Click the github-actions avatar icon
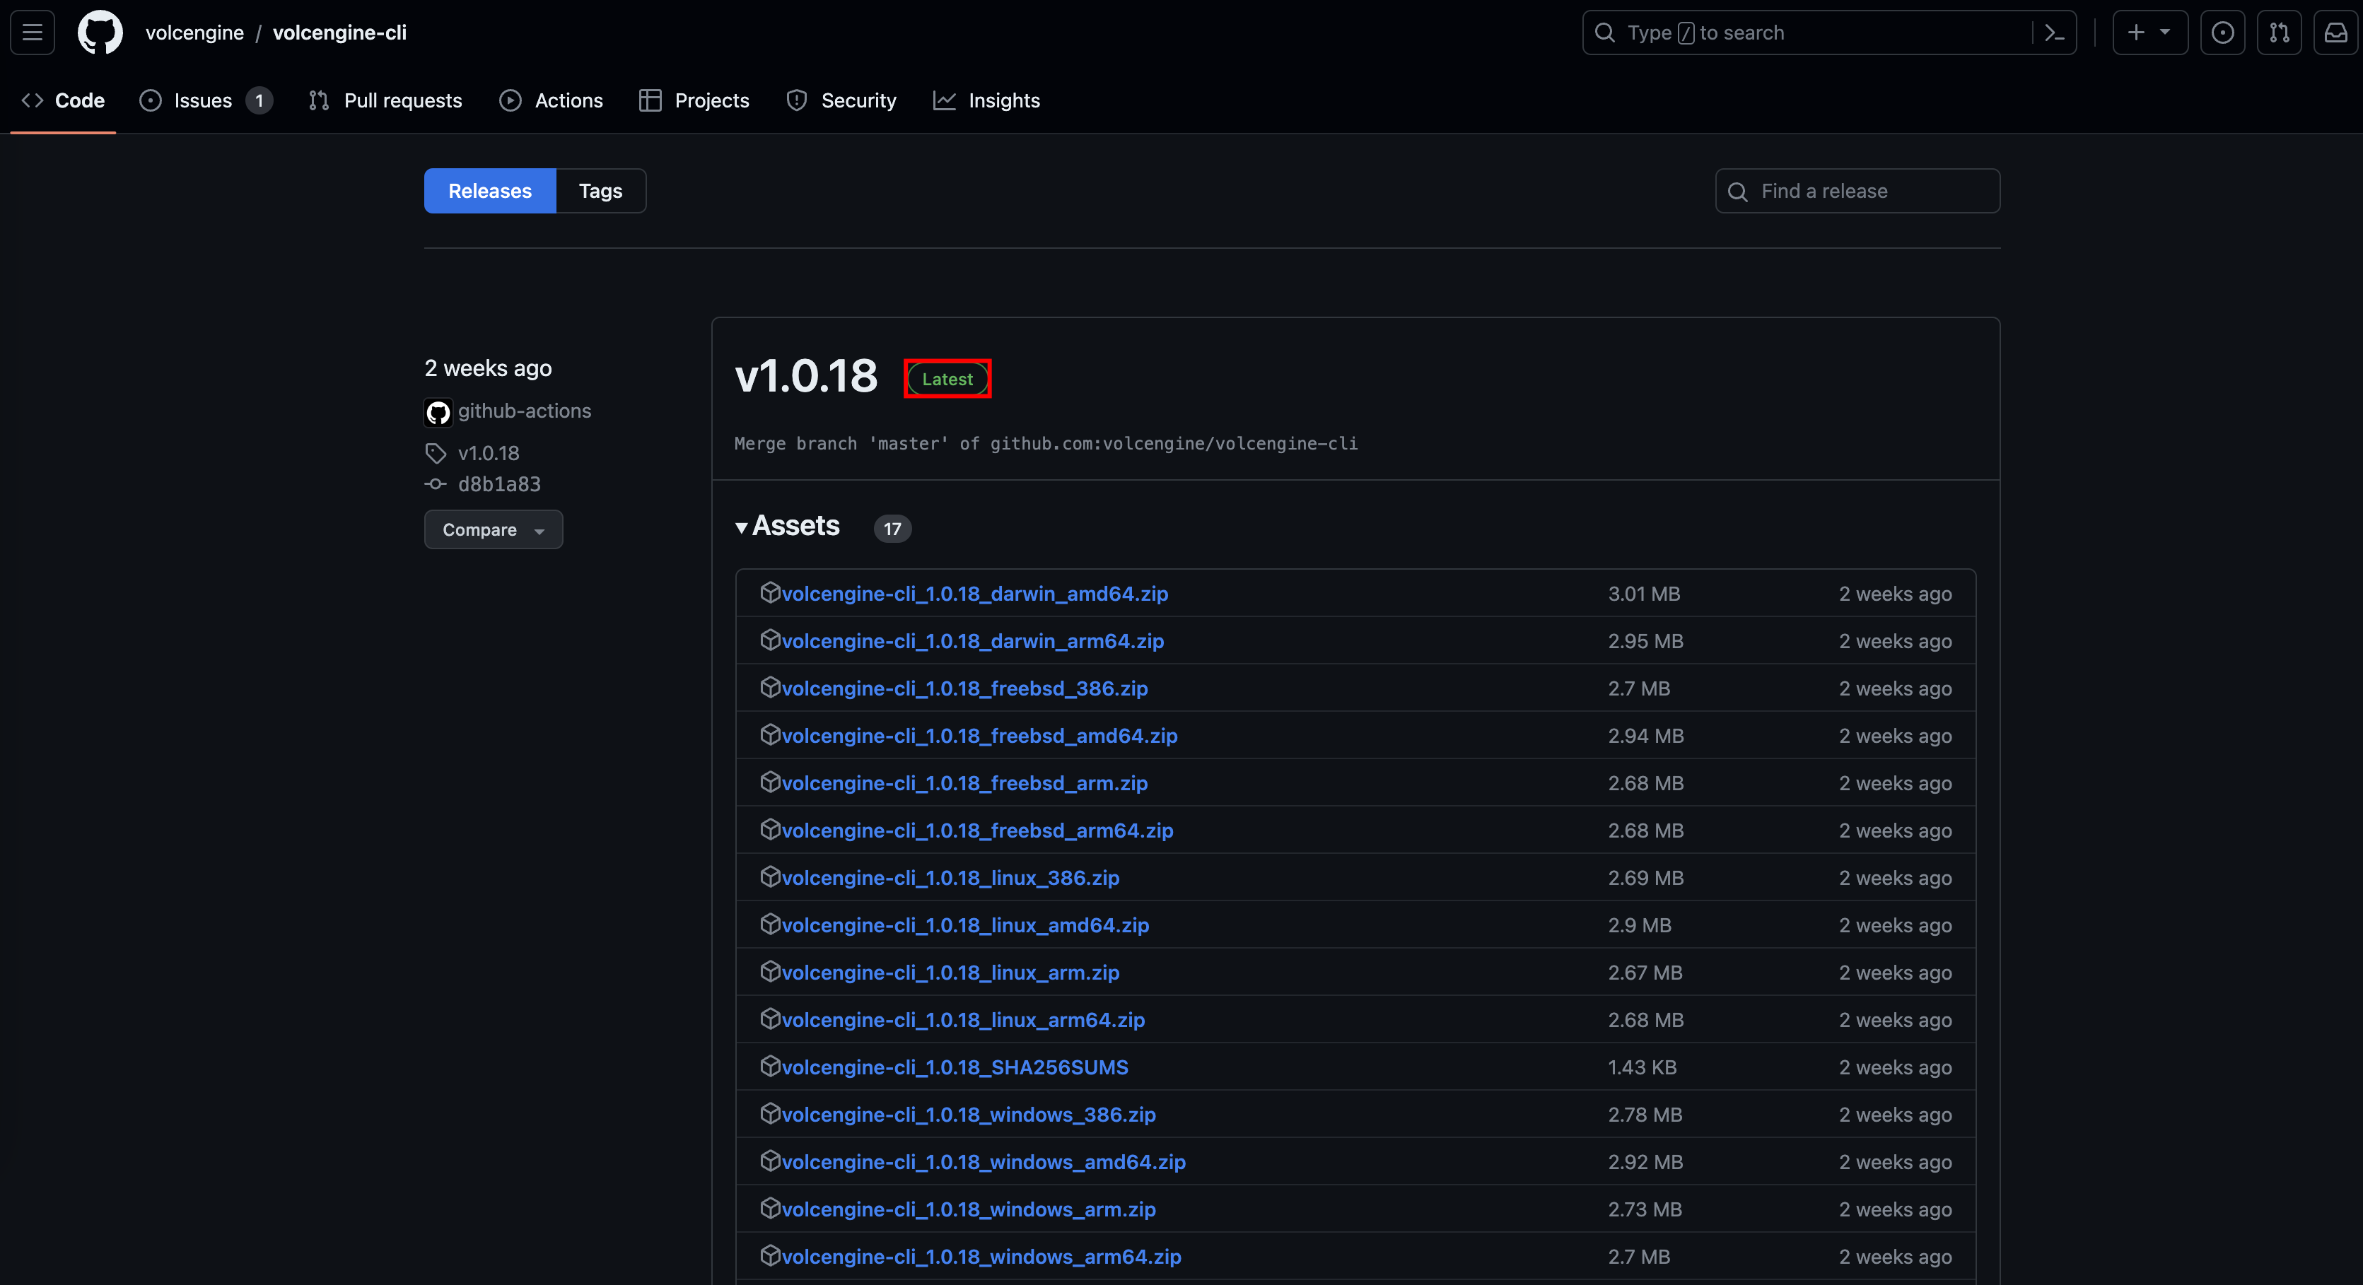Image resolution: width=2363 pixels, height=1285 pixels. [438, 412]
